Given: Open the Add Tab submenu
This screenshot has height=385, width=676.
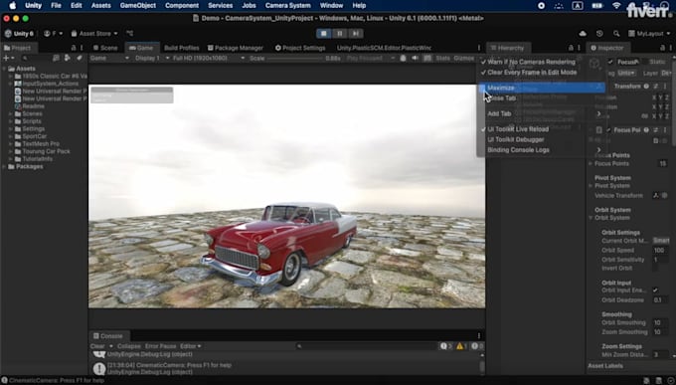Looking at the screenshot, I should click(x=542, y=113).
